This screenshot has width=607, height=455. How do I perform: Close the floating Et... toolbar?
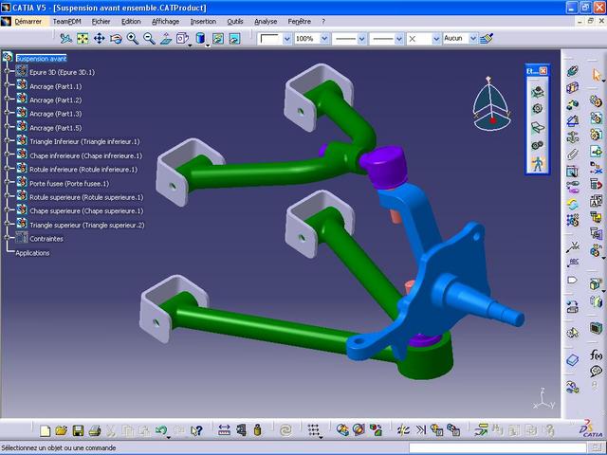click(x=543, y=71)
